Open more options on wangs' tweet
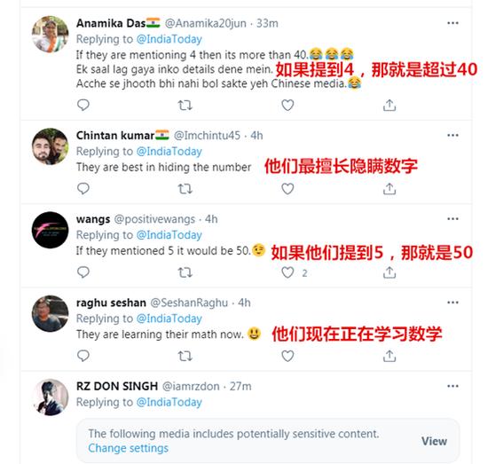The width and height of the screenshot is (488, 464). [453, 219]
